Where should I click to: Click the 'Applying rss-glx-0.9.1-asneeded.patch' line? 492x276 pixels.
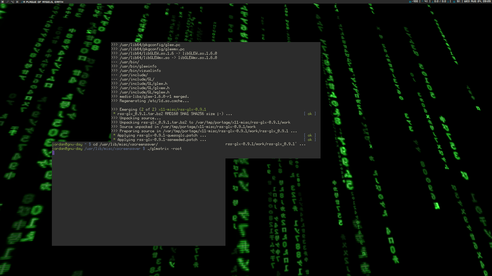point(160,140)
